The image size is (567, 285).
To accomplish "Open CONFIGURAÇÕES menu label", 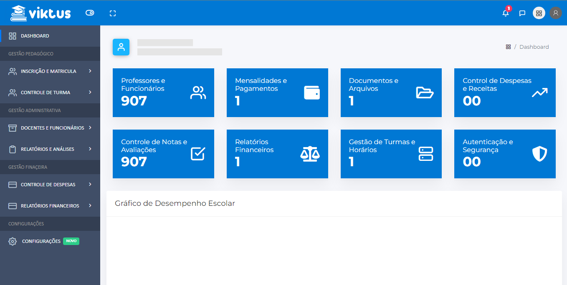I will 41,241.
